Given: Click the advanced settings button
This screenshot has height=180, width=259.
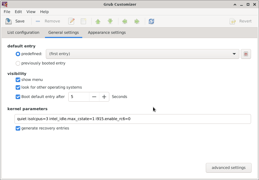Looking at the screenshot, I should tap(229, 168).
